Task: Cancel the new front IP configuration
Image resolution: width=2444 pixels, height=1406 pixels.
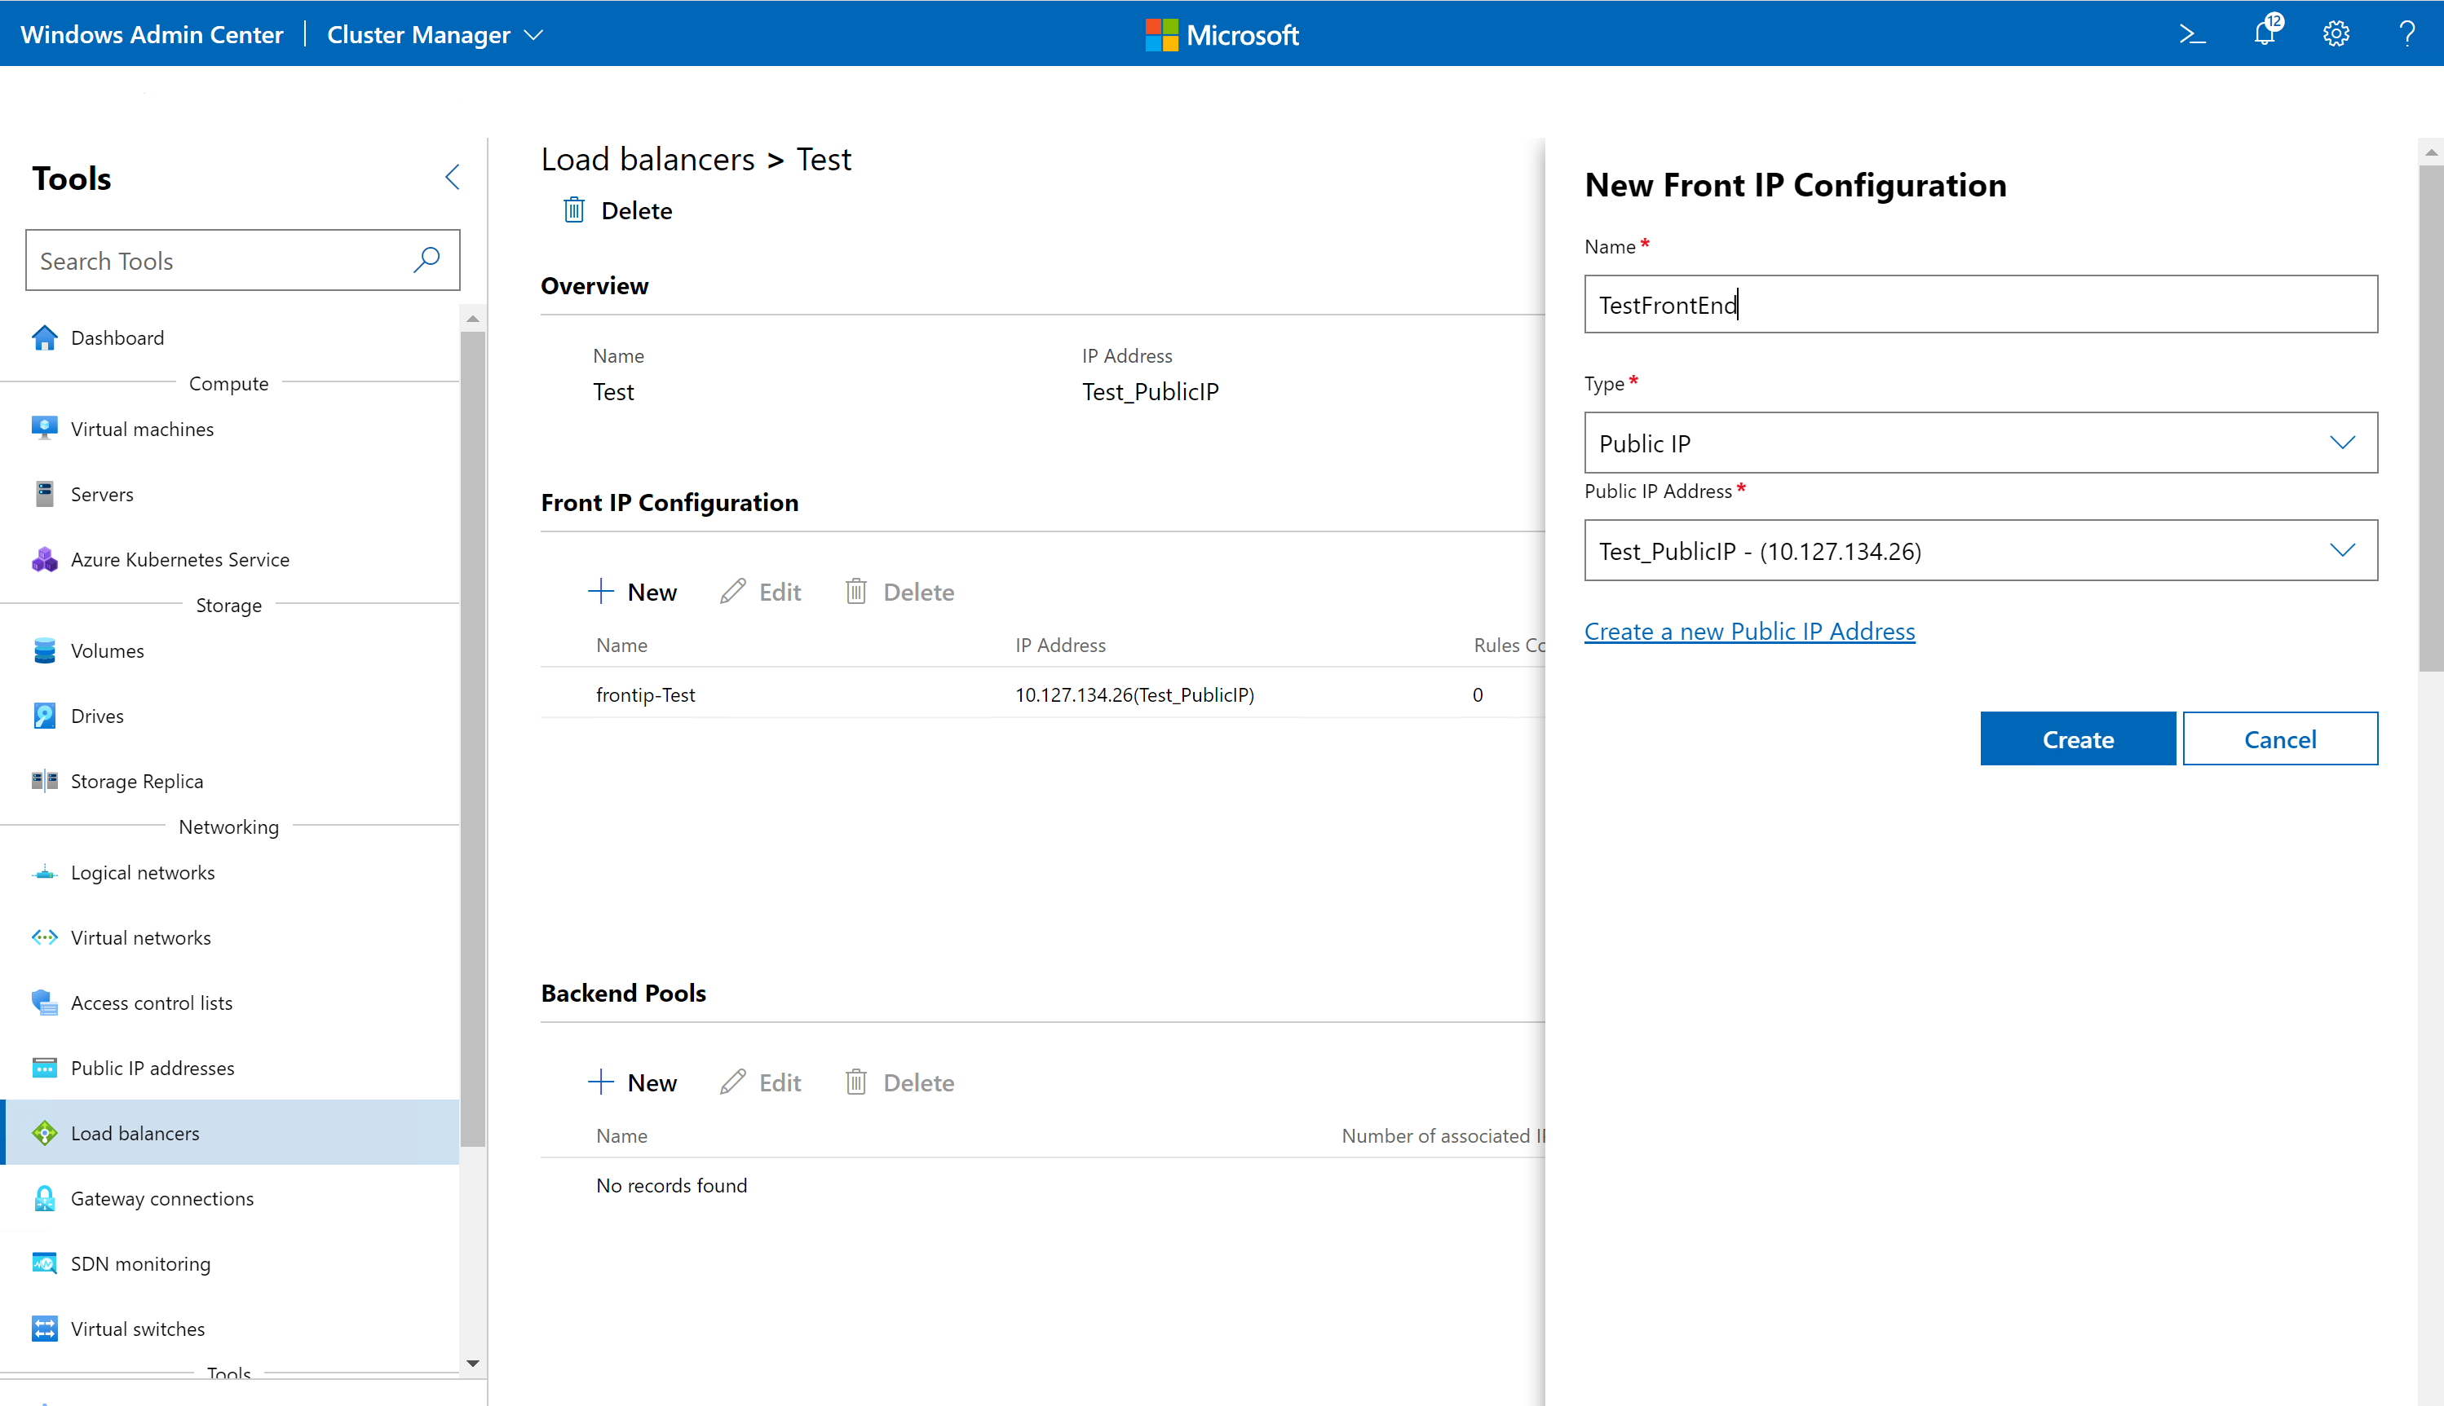Action: 2280,738
